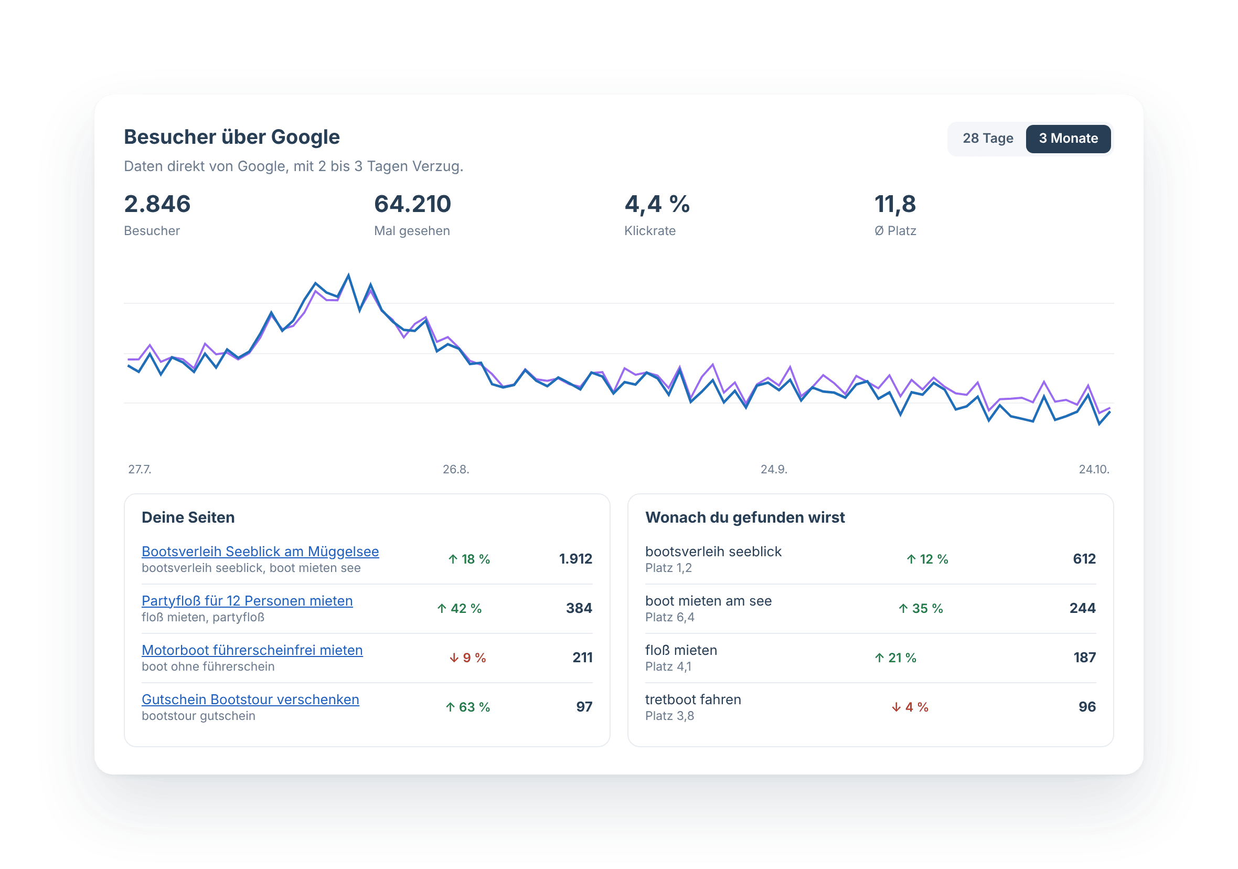The image size is (1238, 869).
Task: Click the click count 96
Action: pos(1087,707)
